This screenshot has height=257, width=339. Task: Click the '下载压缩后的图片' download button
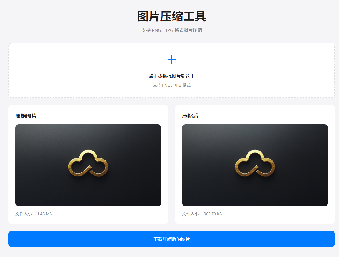tap(172, 239)
